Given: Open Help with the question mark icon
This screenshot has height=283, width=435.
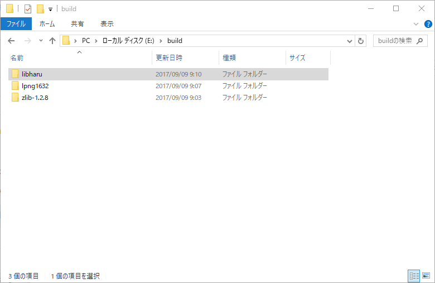Looking at the screenshot, I should (428, 24).
